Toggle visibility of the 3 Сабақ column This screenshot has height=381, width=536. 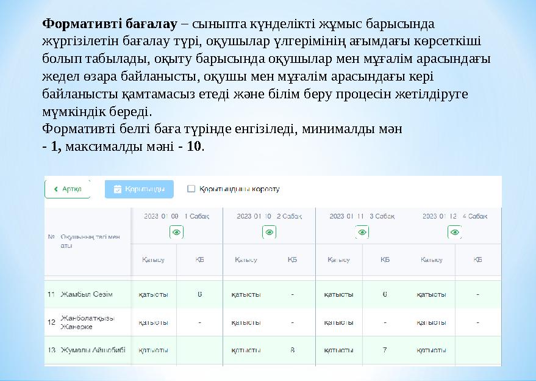point(362,231)
